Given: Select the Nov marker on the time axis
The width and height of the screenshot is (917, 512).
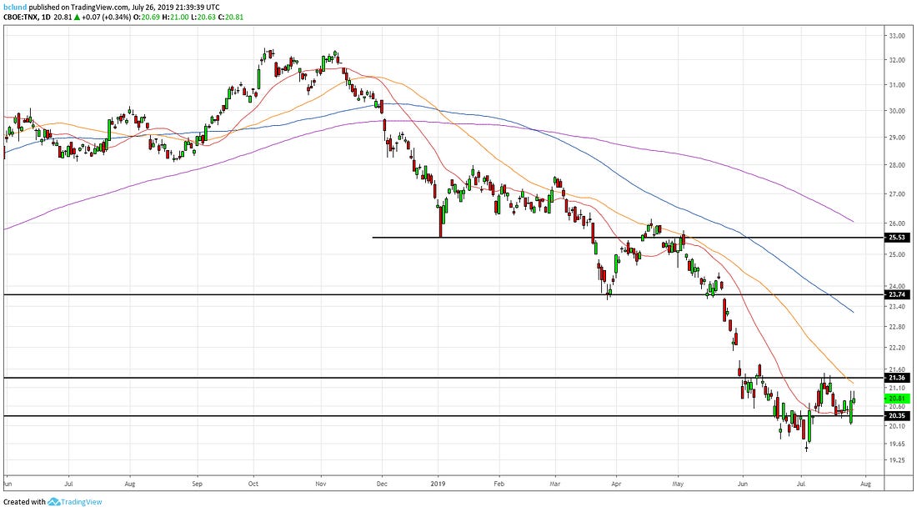Looking at the screenshot, I should pyautogui.click(x=321, y=482).
